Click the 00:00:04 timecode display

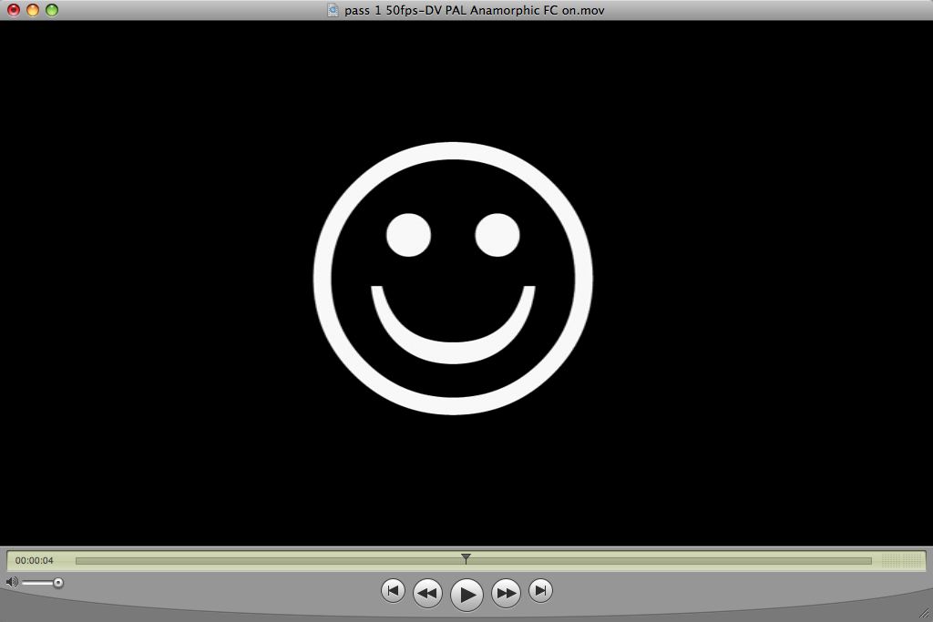[34, 560]
